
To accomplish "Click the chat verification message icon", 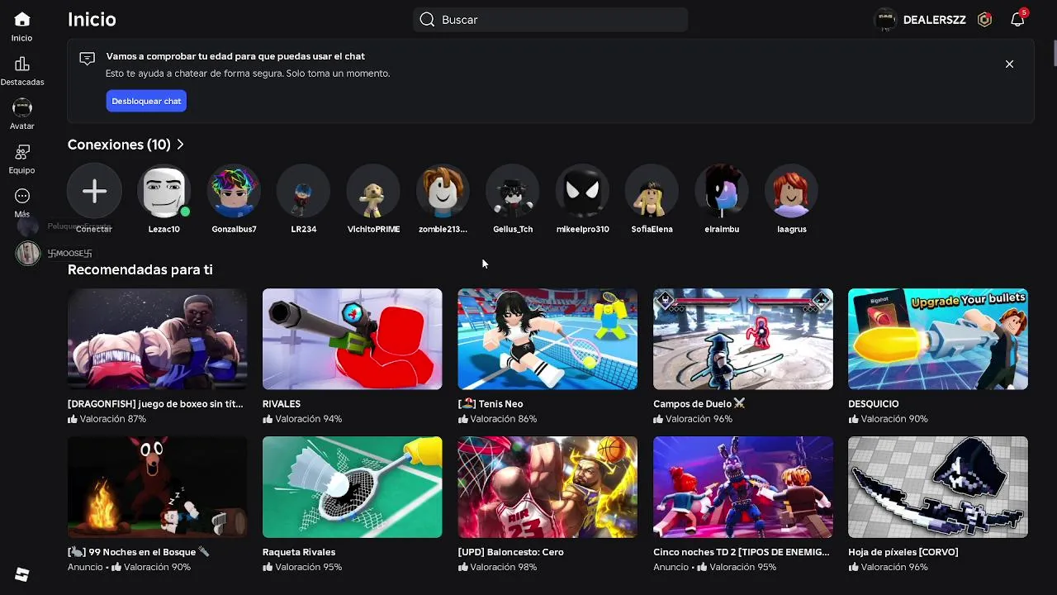I will (x=87, y=59).
